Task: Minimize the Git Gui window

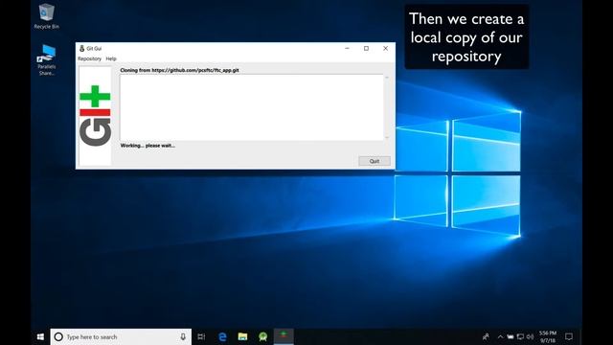Action: point(347,49)
